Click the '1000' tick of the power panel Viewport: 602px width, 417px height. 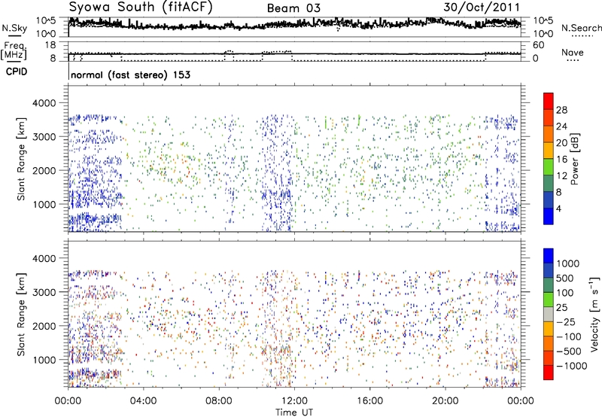tap(44, 204)
